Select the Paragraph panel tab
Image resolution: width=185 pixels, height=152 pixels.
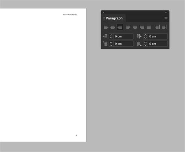[114, 18]
